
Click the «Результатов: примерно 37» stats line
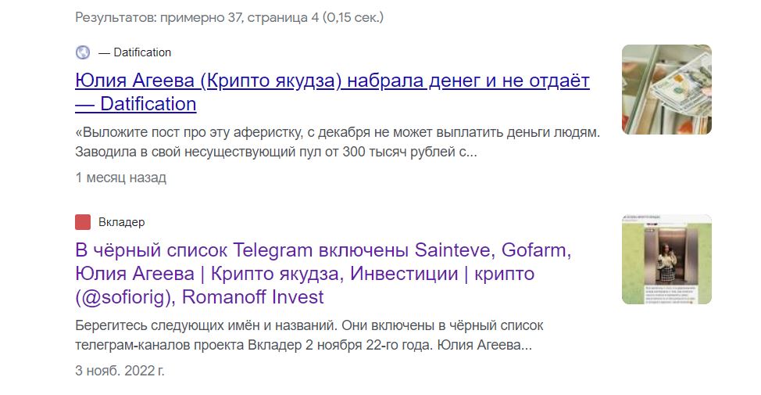pos(230,16)
